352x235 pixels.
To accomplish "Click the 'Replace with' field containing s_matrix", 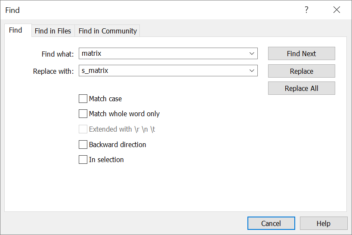I will pyautogui.click(x=163, y=71).
